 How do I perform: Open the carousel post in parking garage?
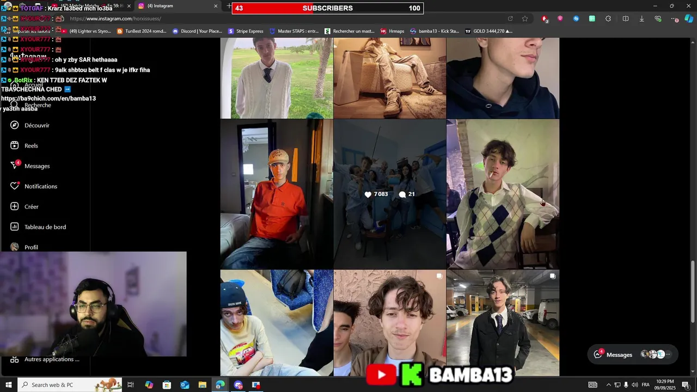[503, 323]
